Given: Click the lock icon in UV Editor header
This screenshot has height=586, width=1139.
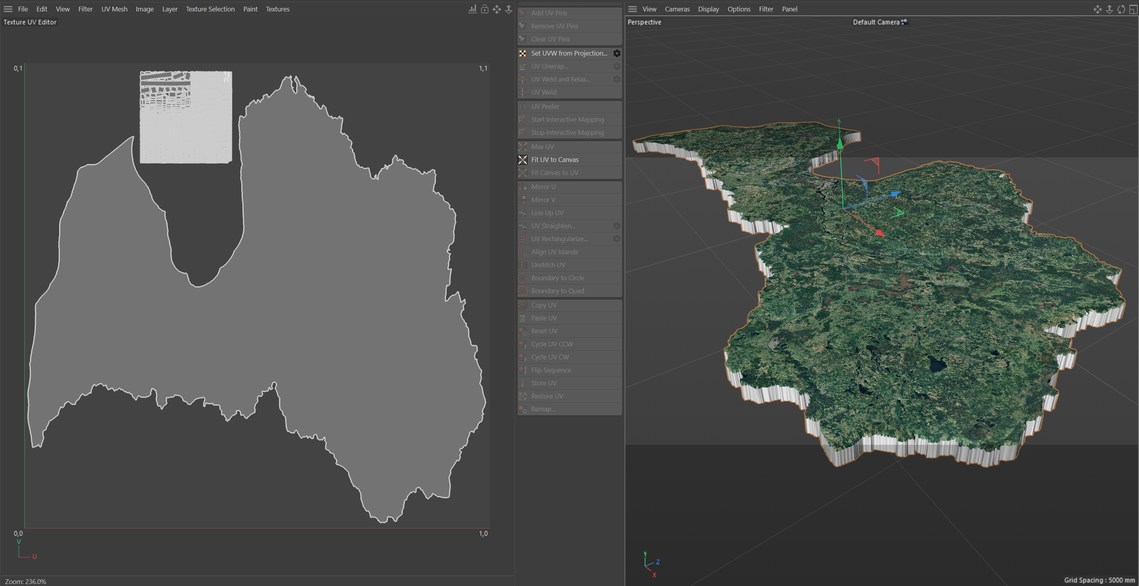Looking at the screenshot, I should coord(485,9).
